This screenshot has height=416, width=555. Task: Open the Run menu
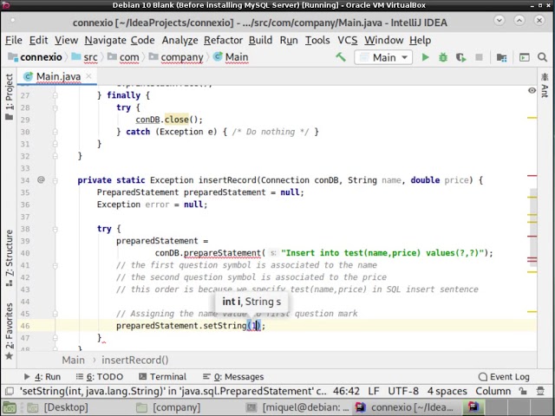[x=289, y=41]
